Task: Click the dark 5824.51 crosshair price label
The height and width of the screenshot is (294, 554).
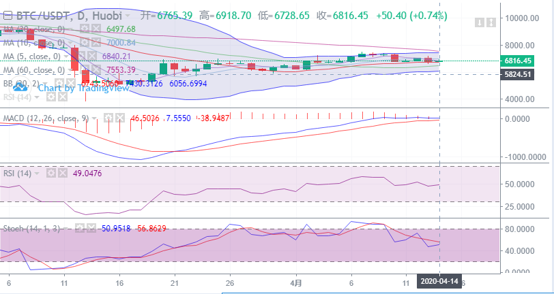Action: point(517,74)
